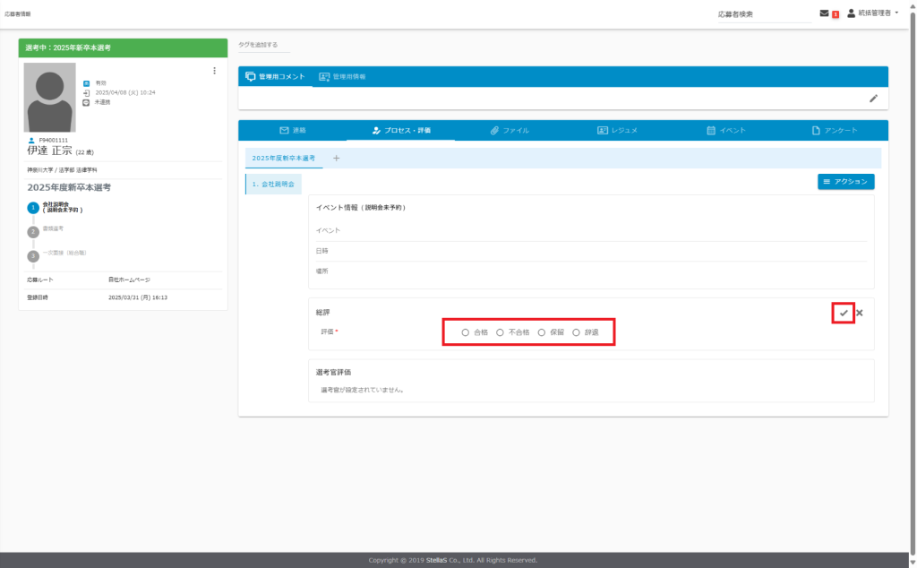Viewport: 917px width, 568px height.
Task: Select the 合格 radio button
Action: (466, 332)
